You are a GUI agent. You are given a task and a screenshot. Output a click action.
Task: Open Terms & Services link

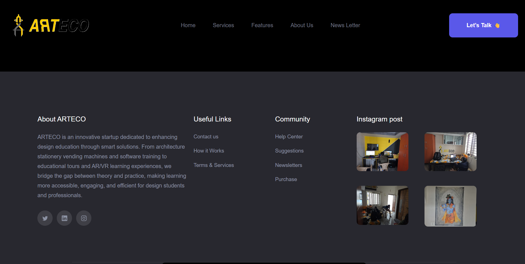[213, 165]
